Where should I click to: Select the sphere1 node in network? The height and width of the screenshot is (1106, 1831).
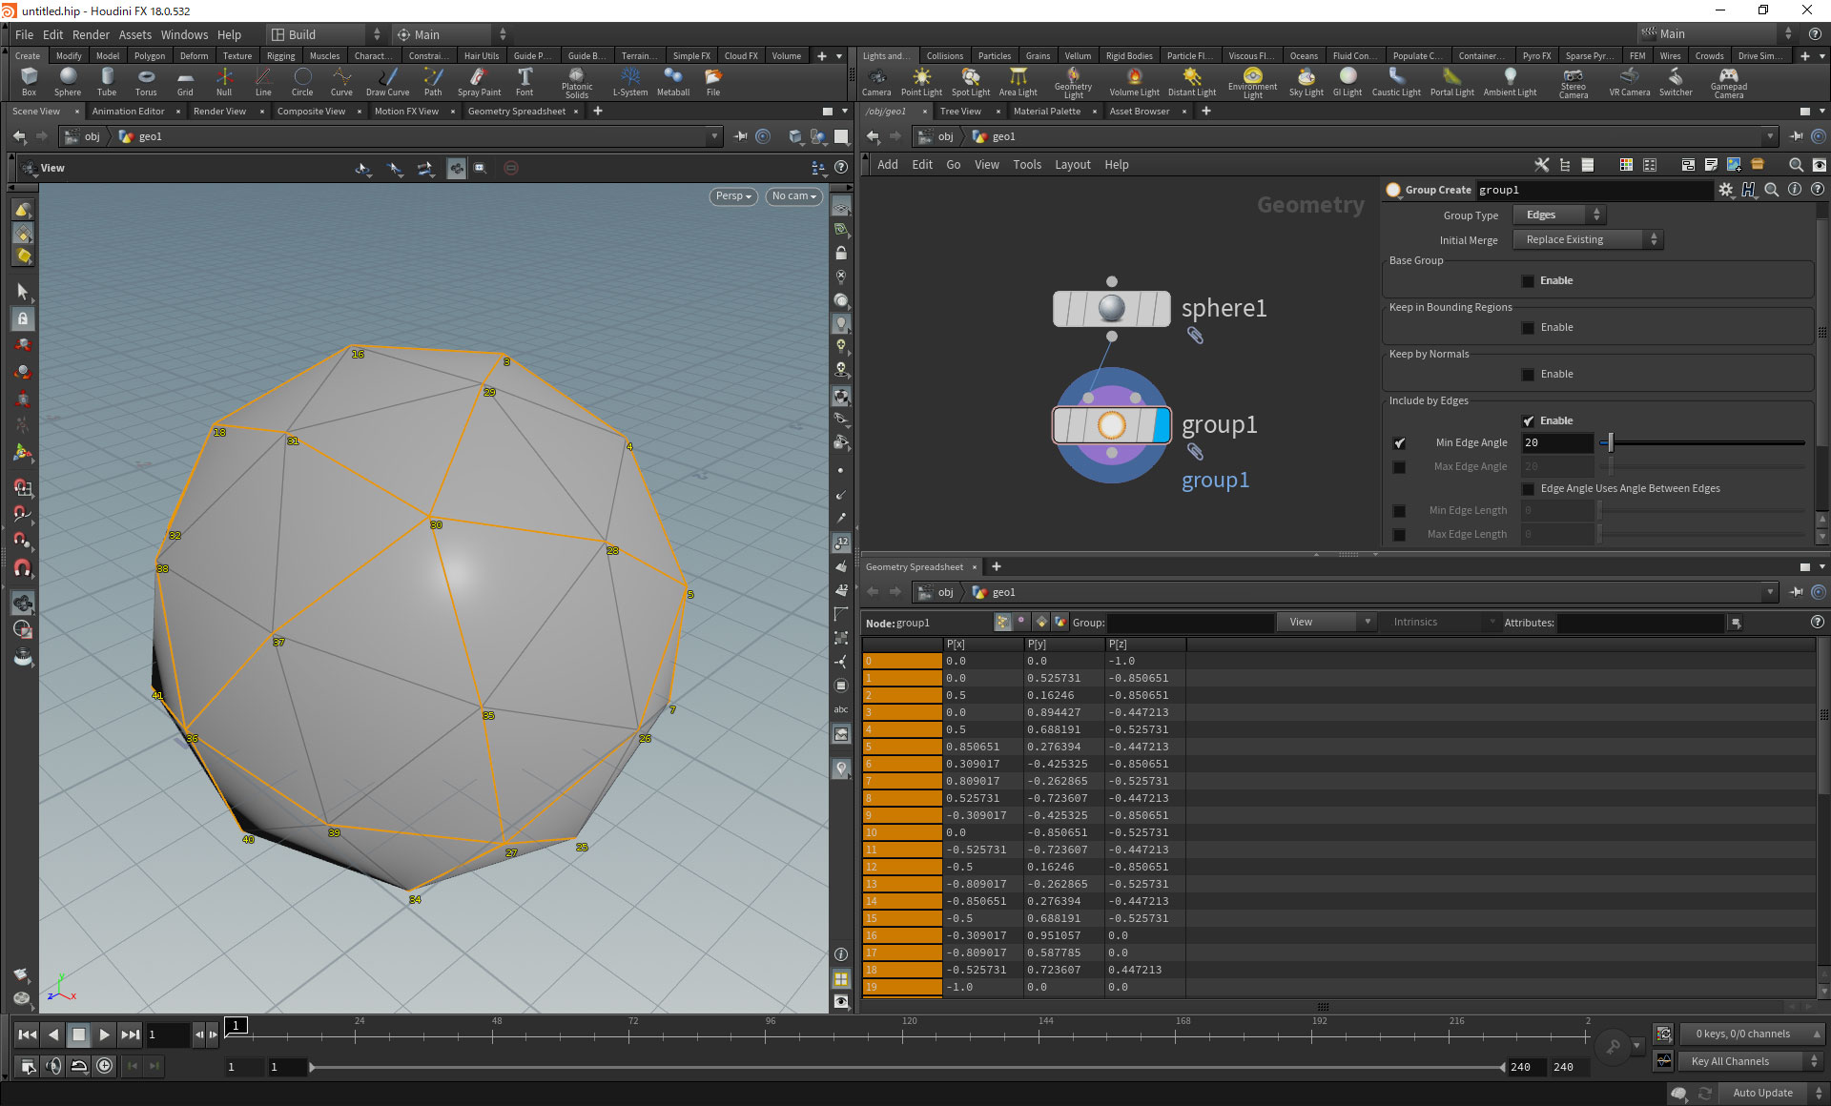(1112, 309)
